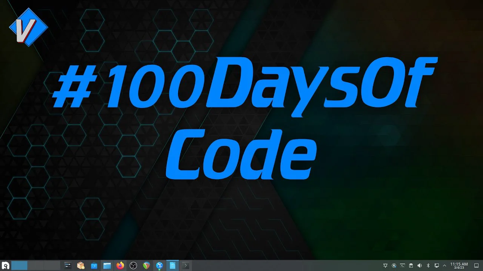The width and height of the screenshot is (483, 271).
Task: Open the audio volume tray icon
Action: tap(420, 266)
